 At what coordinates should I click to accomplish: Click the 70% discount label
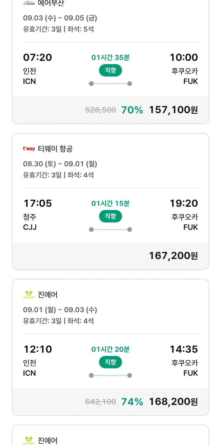tap(132, 110)
